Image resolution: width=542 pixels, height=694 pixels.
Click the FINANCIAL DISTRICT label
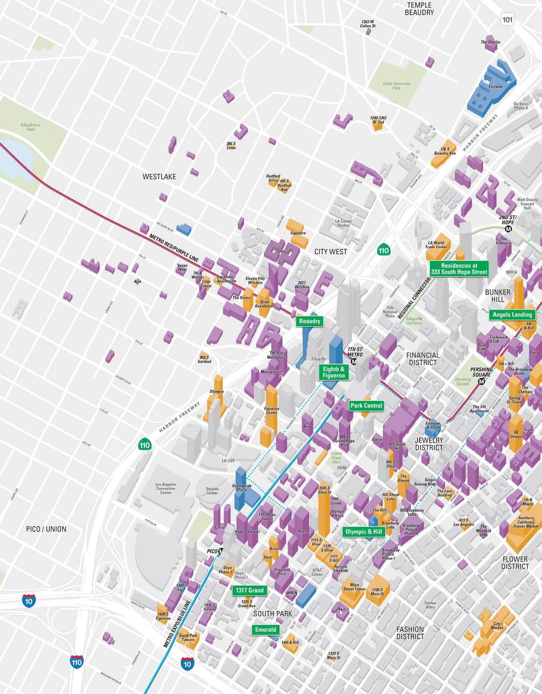pyautogui.click(x=423, y=358)
